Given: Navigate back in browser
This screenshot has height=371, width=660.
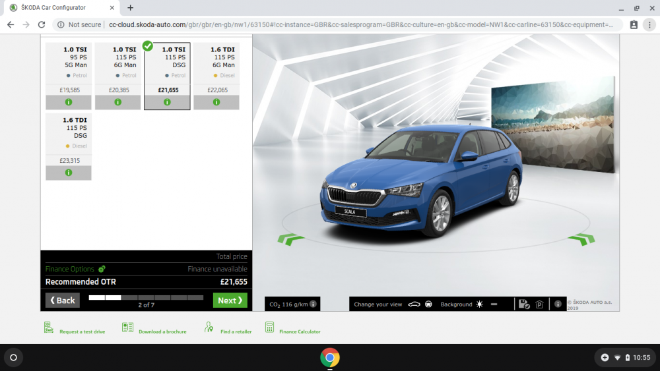Looking at the screenshot, I should coord(11,25).
